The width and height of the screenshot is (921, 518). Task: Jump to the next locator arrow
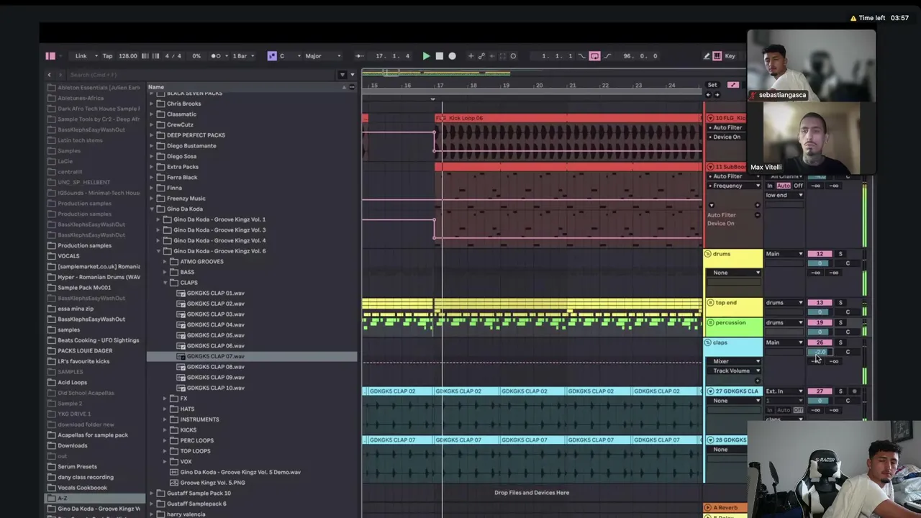click(717, 95)
